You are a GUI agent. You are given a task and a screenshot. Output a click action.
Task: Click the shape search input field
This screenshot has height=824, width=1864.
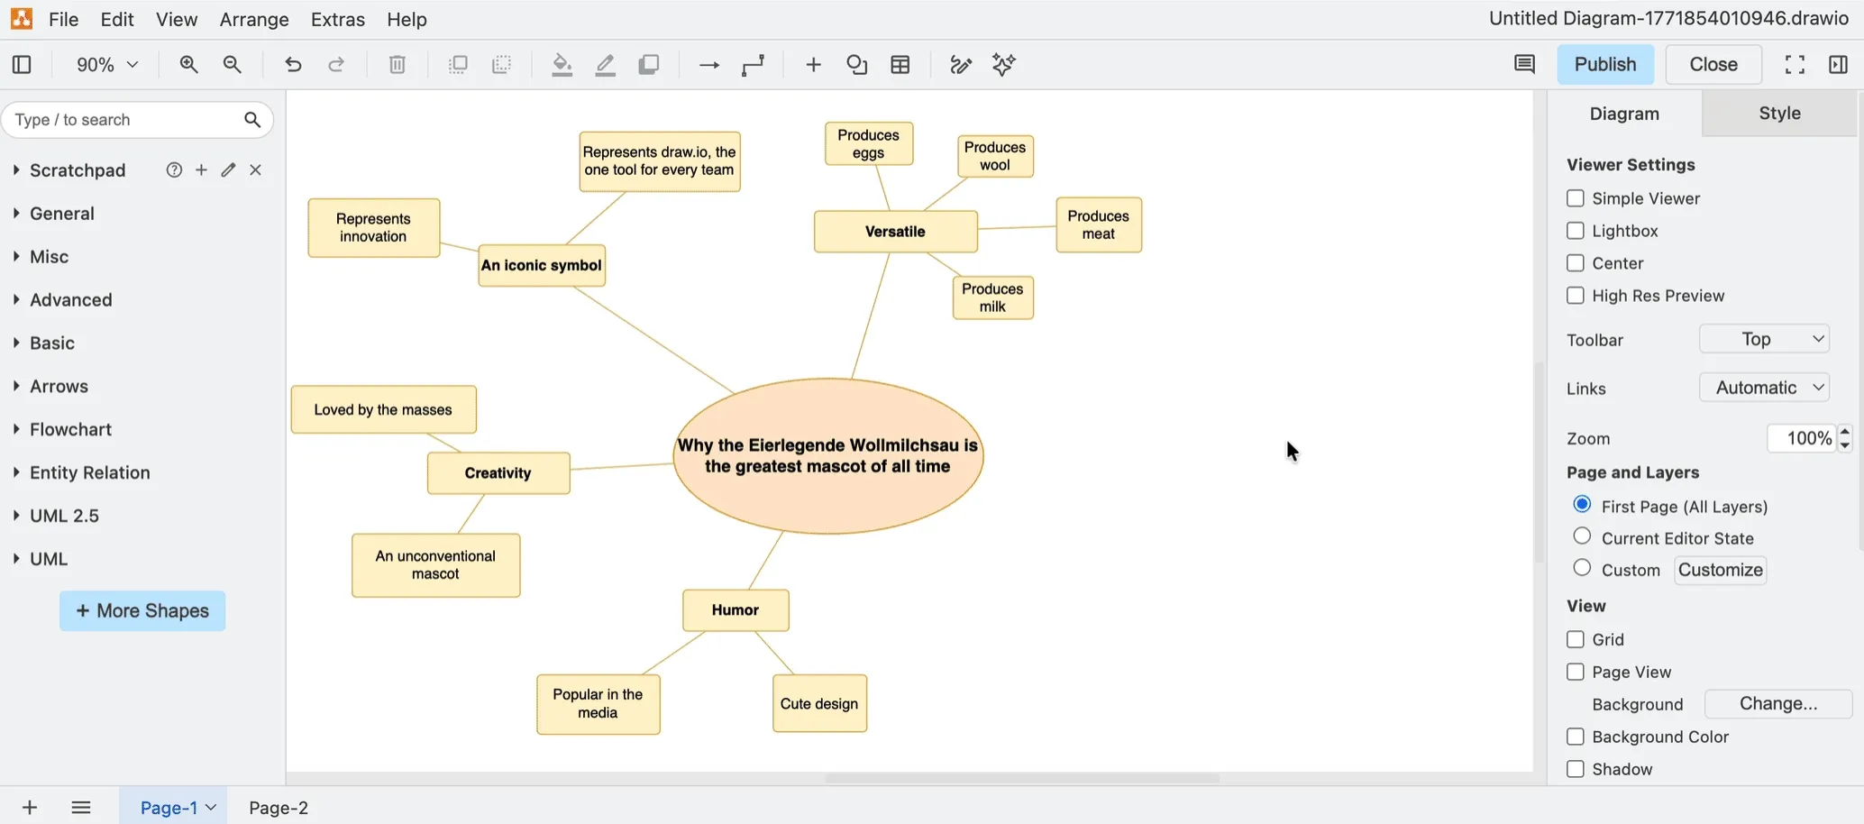(126, 120)
